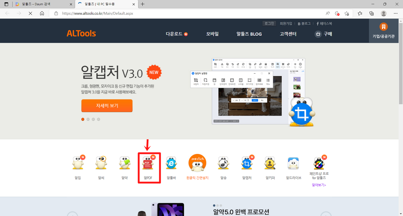Viewport: 403px width, 216px height.
Task: Open the 고객센터 menu
Action: (x=288, y=34)
